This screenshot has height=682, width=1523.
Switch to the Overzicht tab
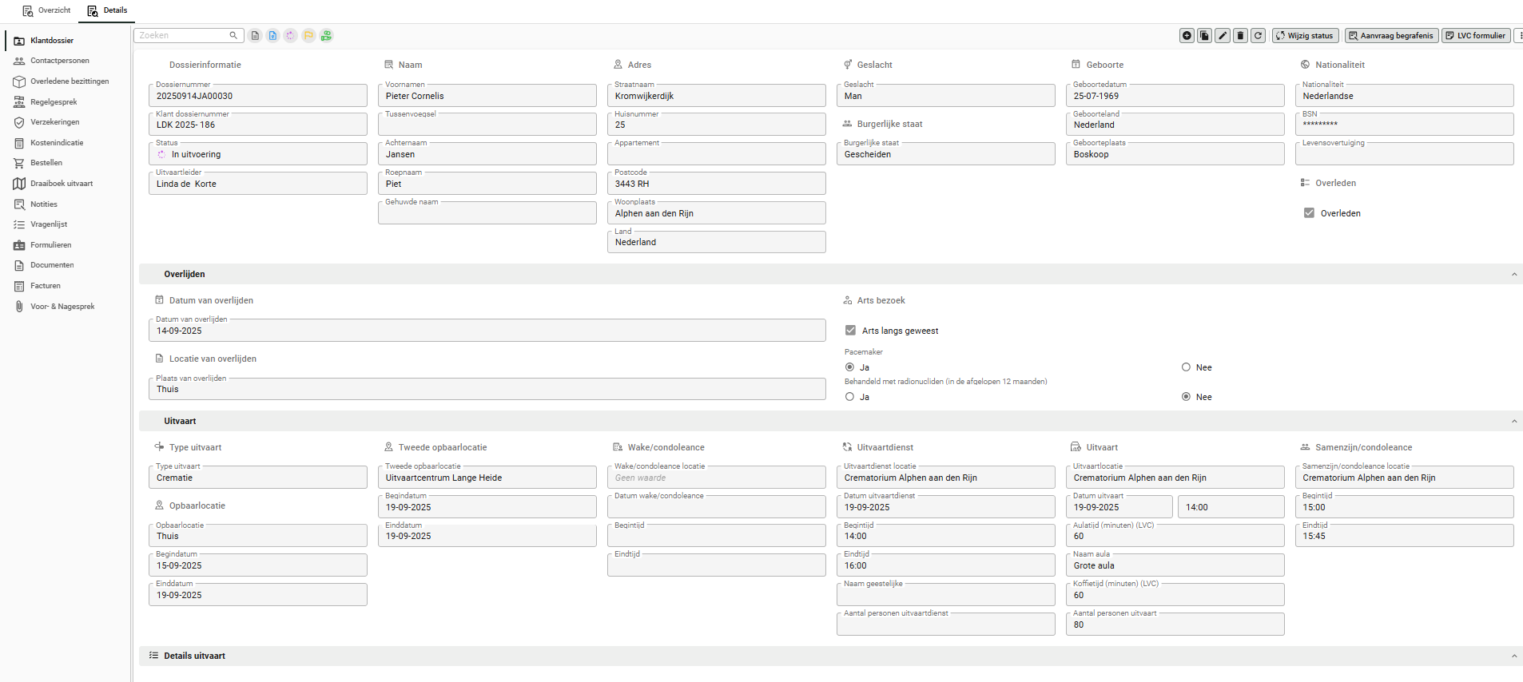click(x=46, y=10)
